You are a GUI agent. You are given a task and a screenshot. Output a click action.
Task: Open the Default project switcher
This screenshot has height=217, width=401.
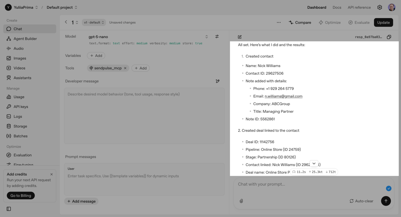pos(62,7)
